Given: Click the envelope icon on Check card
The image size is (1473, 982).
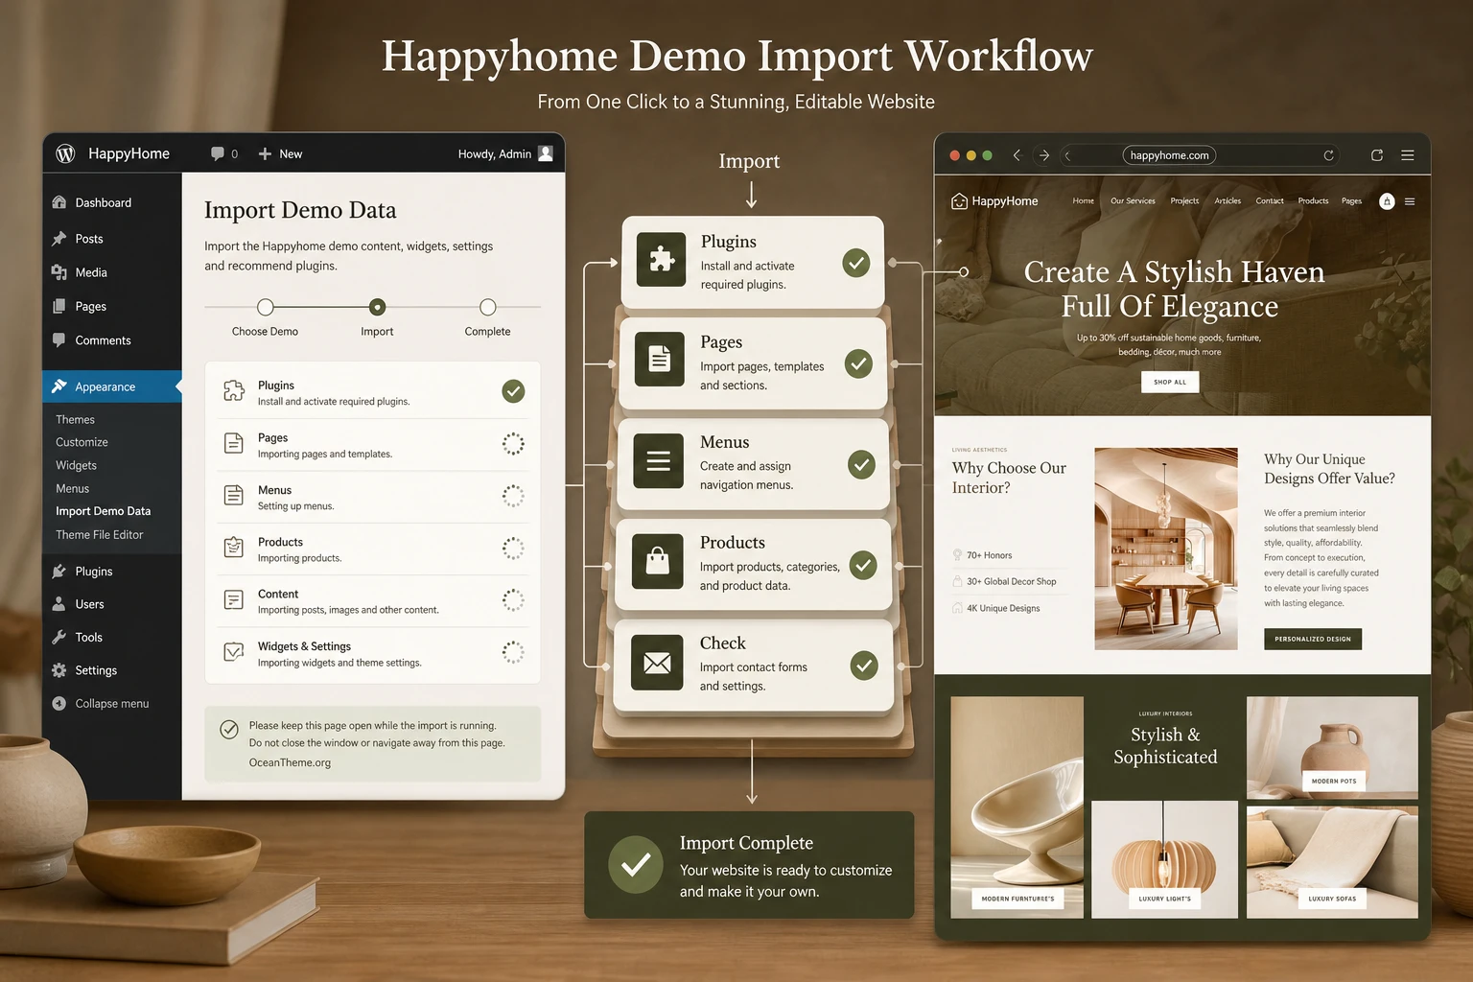Looking at the screenshot, I should (x=657, y=663).
